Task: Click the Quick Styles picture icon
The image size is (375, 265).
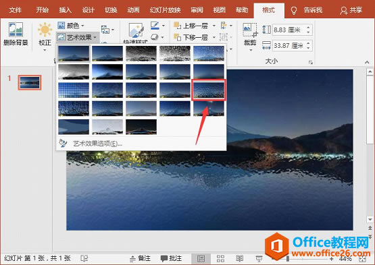Action: tap(136, 30)
